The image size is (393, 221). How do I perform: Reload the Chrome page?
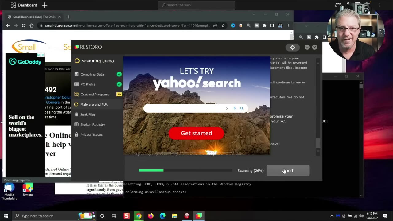point(24,25)
